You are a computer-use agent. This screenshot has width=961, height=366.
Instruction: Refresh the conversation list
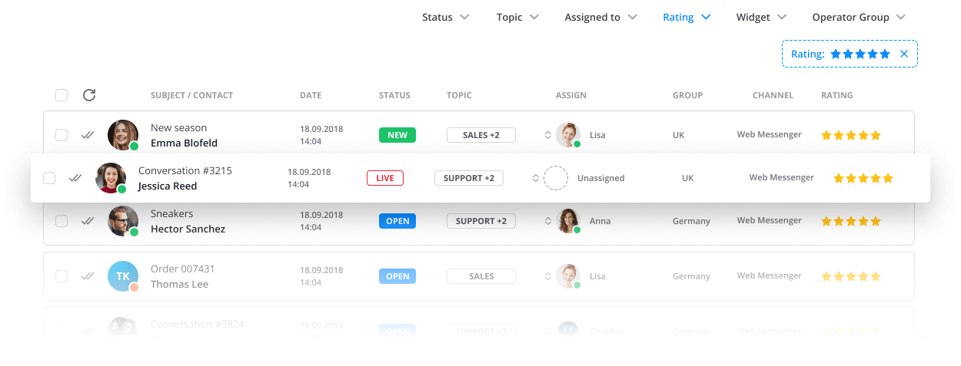point(89,95)
